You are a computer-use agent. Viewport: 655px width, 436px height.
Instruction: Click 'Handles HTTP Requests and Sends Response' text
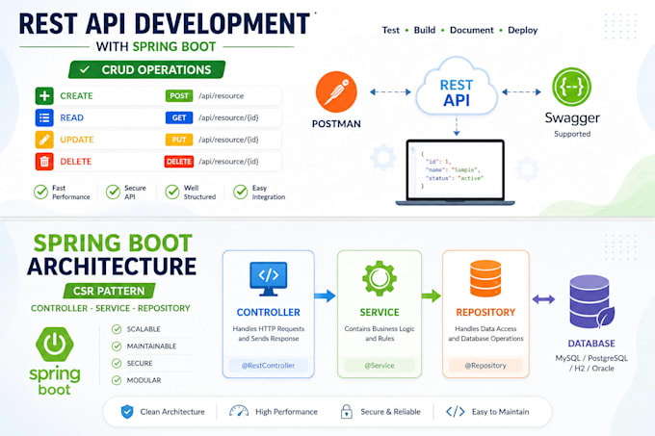tap(268, 334)
